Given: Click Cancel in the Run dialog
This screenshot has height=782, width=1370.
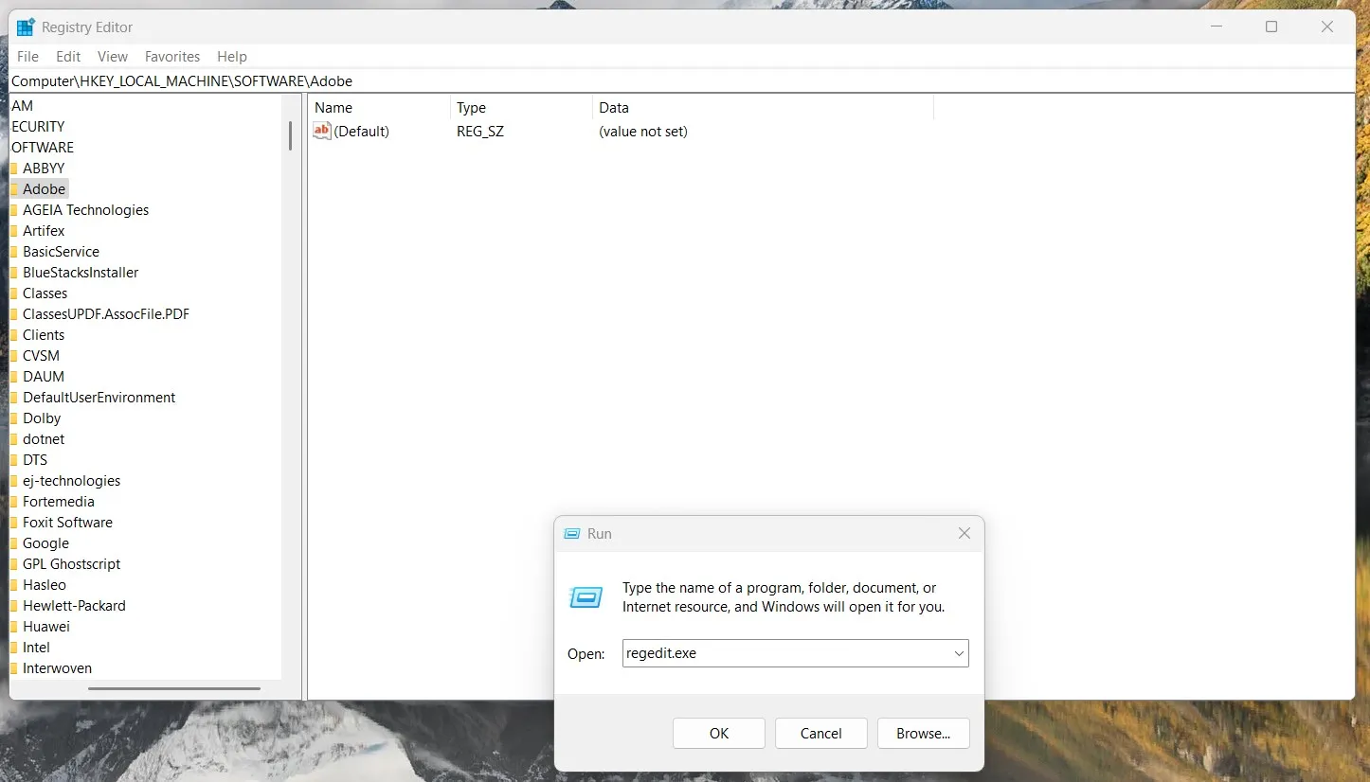Looking at the screenshot, I should (820, 733).
